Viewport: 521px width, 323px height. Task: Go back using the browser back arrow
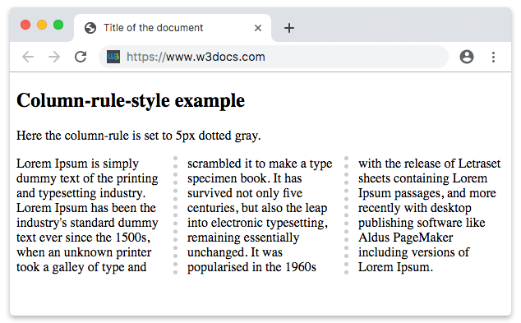28,57
